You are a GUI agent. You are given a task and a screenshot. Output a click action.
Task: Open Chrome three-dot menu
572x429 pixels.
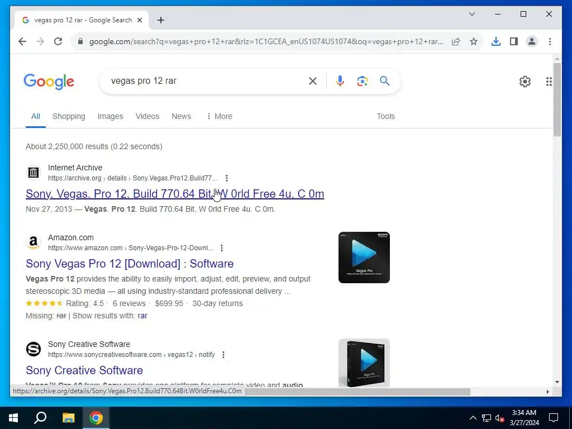550,41
